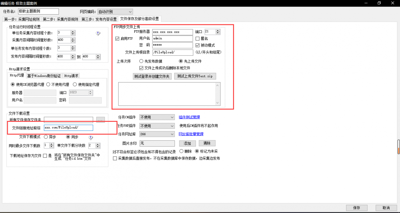Uncheck the 启用FTP checkbox
This screenshot has width=400, height=213.
coord(117,38)
